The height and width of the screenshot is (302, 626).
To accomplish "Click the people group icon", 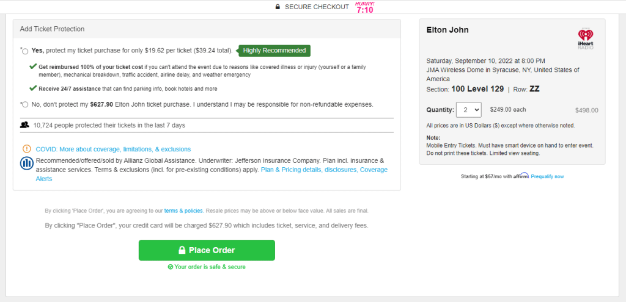I will (x=25, y=125).
